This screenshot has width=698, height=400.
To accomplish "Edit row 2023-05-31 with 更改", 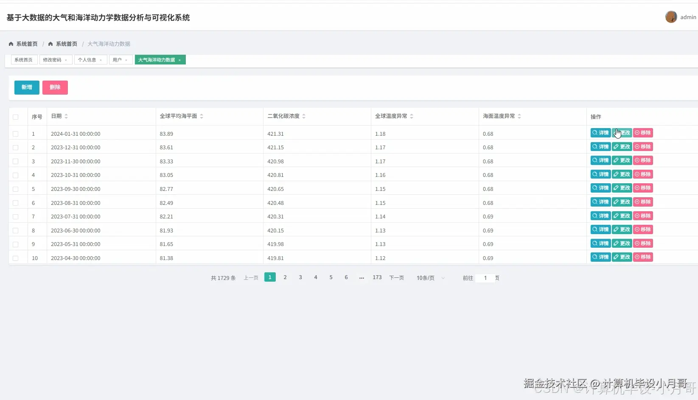I will pos(622,243).
